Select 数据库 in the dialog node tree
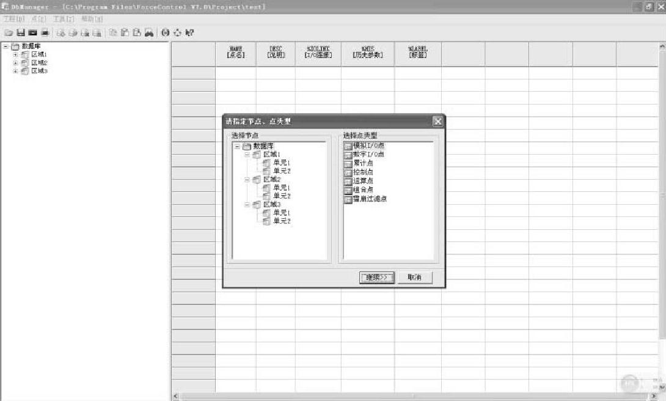The height and width of the screenshot is (401, 666). (263, 146)
